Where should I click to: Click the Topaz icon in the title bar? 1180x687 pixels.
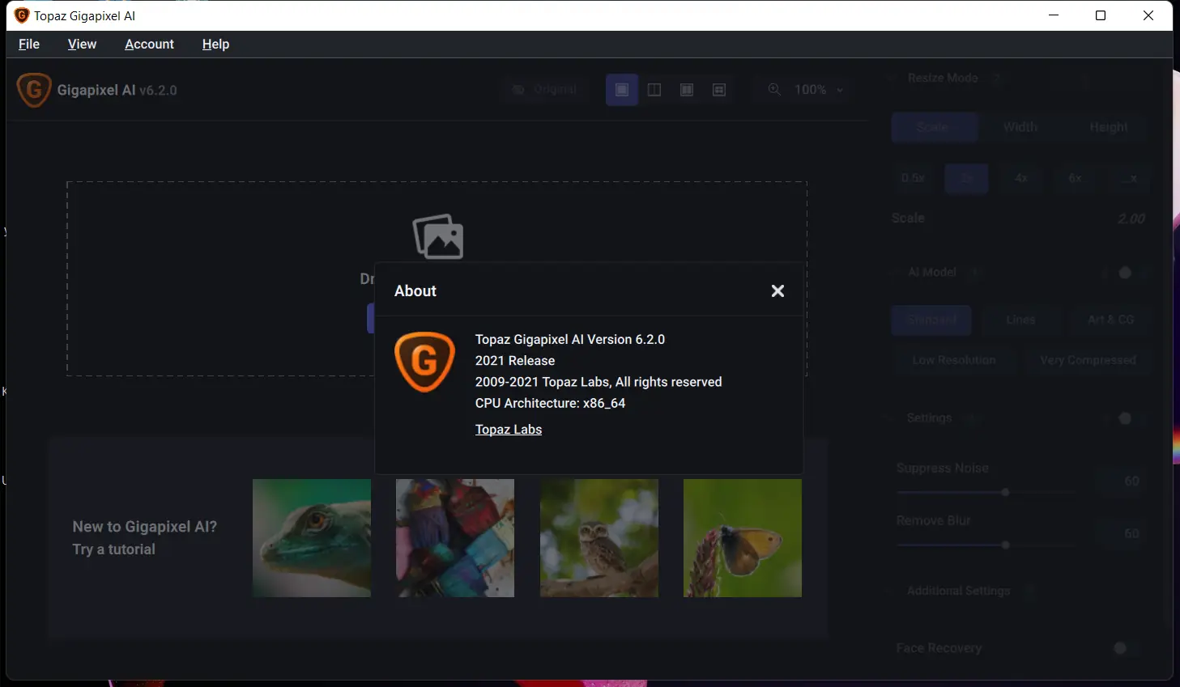22,15
